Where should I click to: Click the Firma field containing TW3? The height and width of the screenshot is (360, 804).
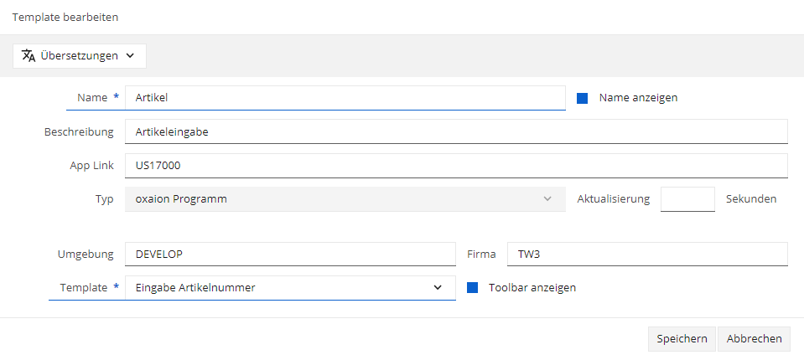(x=647, y=254)
